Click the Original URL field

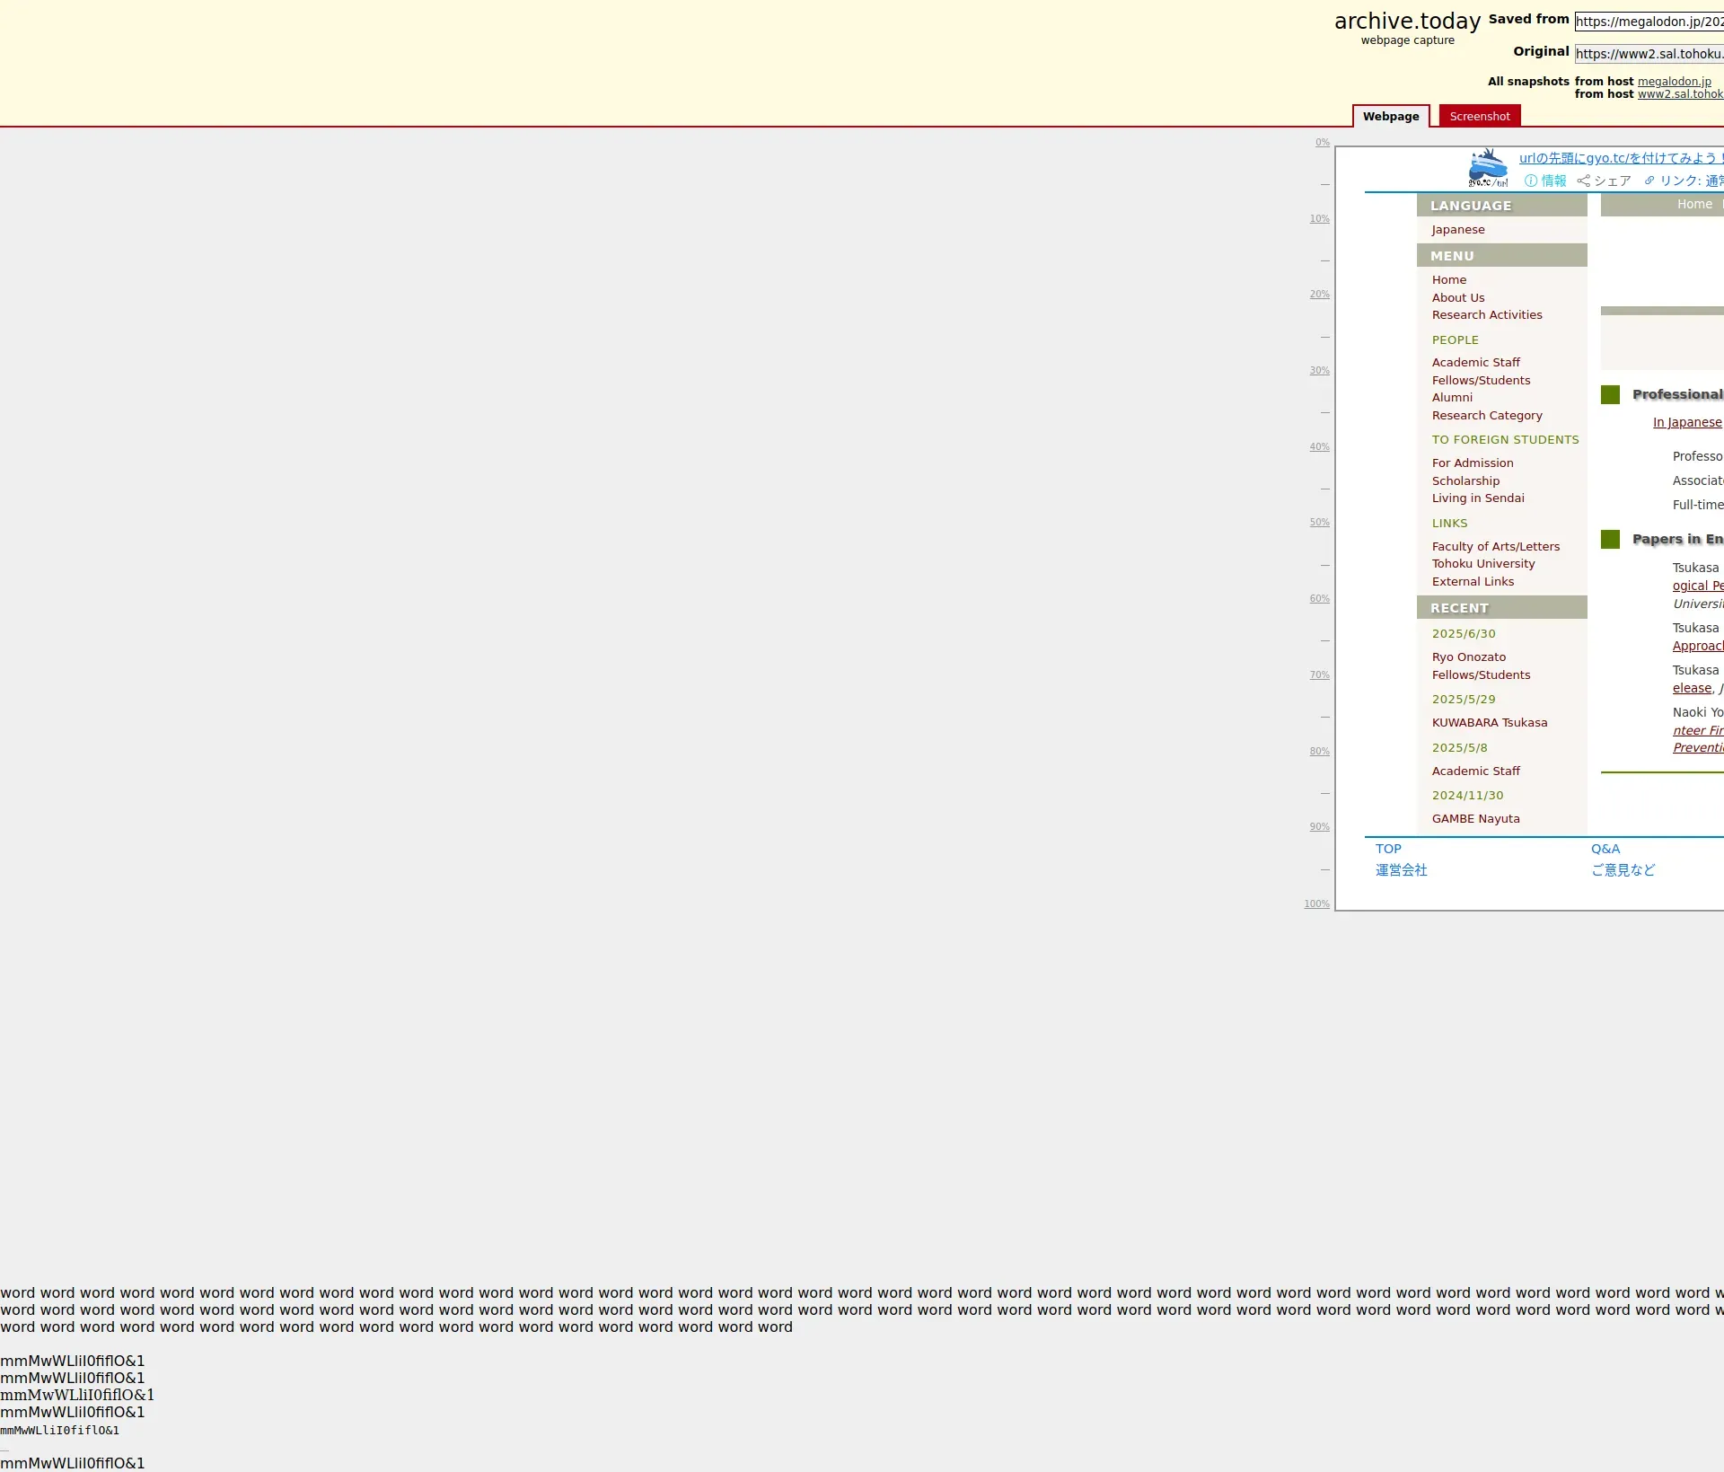tap(1649, 54)
